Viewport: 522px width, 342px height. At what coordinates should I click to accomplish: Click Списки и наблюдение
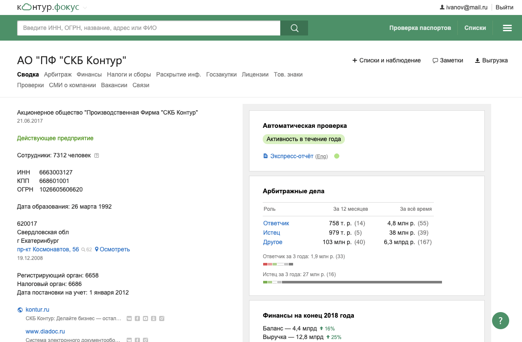click(386, 60)
